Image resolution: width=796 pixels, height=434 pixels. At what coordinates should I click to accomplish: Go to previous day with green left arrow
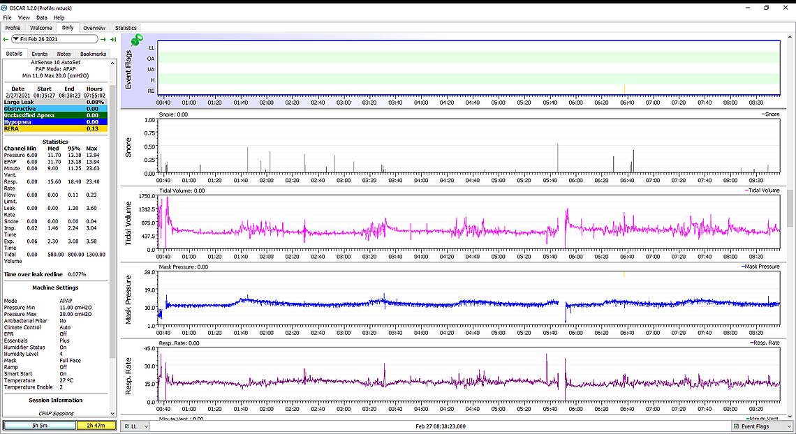(x=6, y=39)
